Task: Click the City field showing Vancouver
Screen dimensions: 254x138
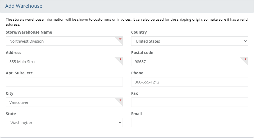Action: 64,102
